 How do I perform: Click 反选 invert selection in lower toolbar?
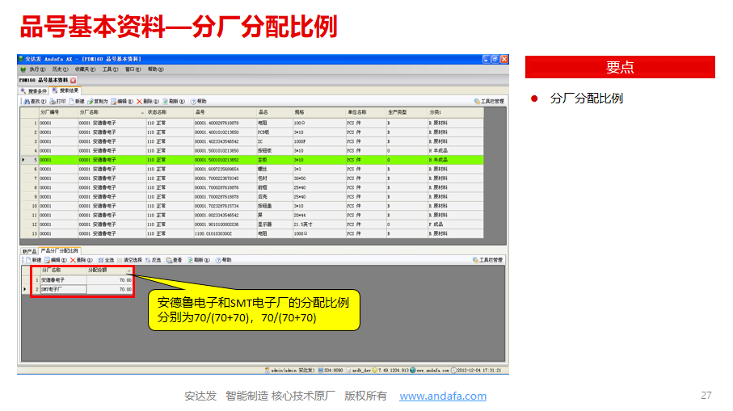pyautogui.click(x=153, y=260)
